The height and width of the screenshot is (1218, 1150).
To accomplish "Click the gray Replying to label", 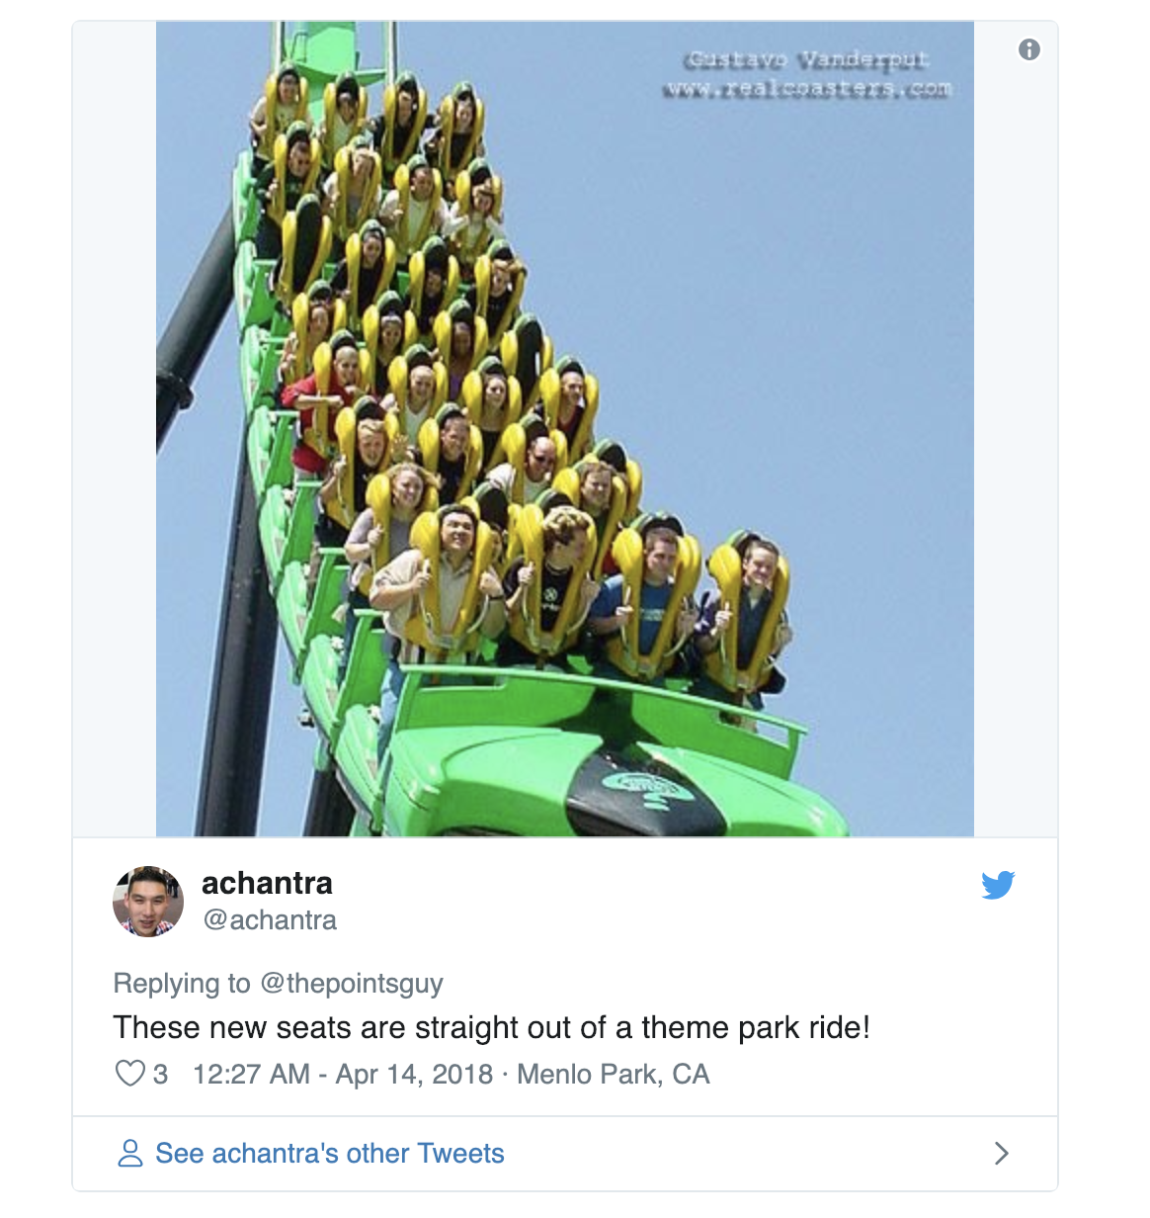I will 182,984.
